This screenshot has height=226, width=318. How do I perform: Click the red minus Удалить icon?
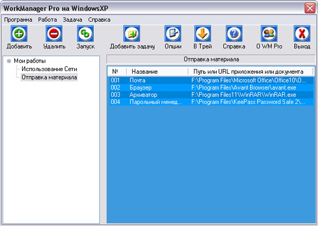click(x=54, y=33)
